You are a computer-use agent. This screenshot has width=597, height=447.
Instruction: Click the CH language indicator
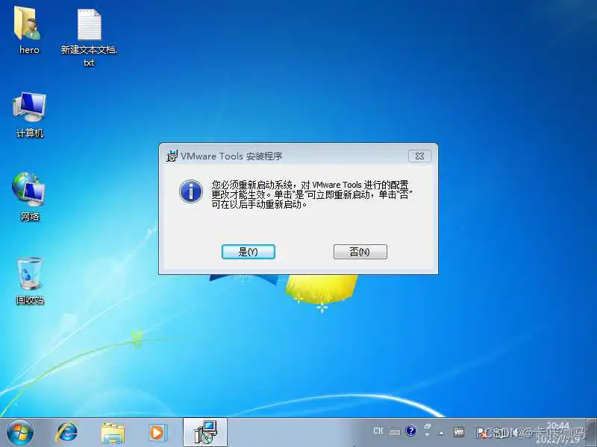(378, 431)
